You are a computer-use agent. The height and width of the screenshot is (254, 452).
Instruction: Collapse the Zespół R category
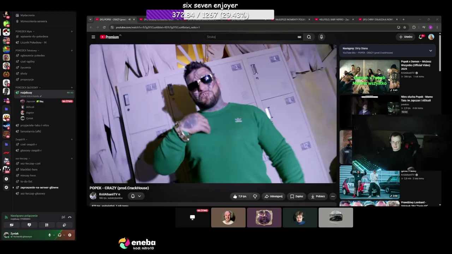[x=21, y=139]
